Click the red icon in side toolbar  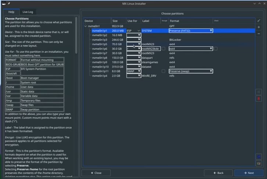click(x=259, y=99)
